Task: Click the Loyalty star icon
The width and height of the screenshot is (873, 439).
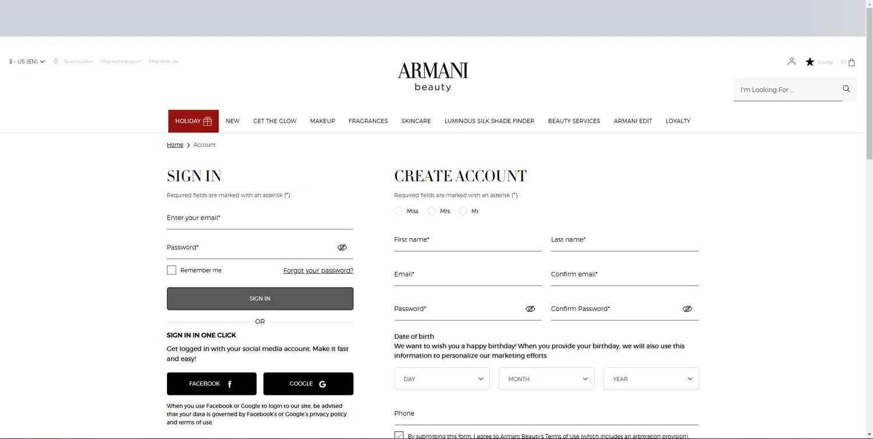Action: (x=810, y=62)
